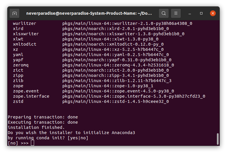This screenshot has width=227, height=154.
Task: Click the zope-1.0-py38_1 path
Action: click(x=108, y=86)
